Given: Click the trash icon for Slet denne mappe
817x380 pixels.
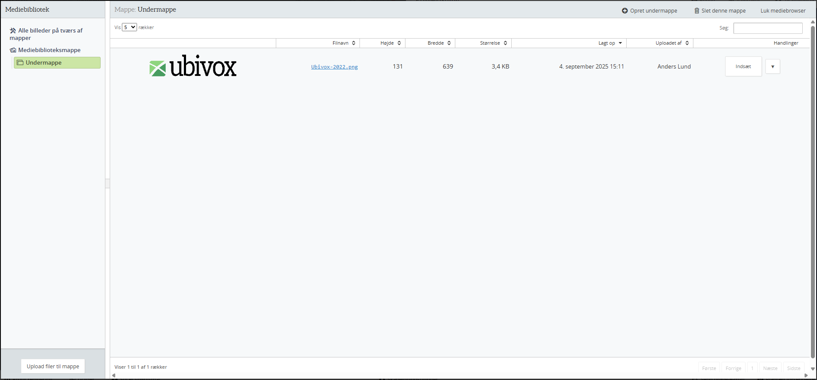Looking at the screenshot, I should pos(696,11).
